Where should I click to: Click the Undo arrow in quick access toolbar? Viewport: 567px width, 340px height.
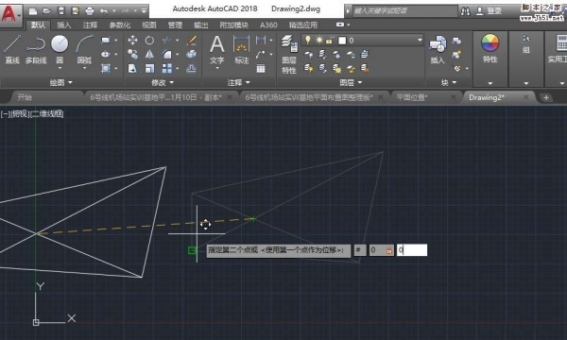tap(104, 10)
